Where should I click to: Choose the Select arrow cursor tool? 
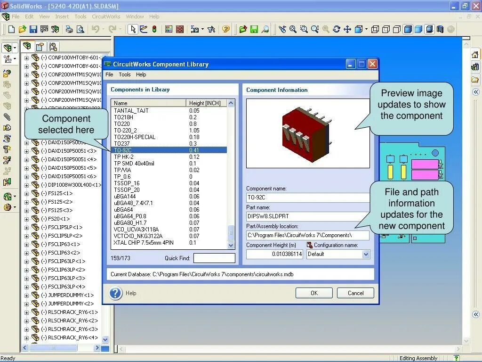(133, 29)
